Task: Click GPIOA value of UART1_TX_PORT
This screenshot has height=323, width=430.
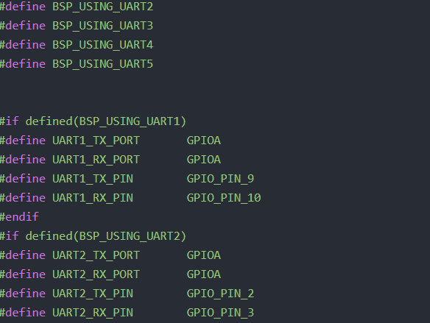Action: [204, 141]
